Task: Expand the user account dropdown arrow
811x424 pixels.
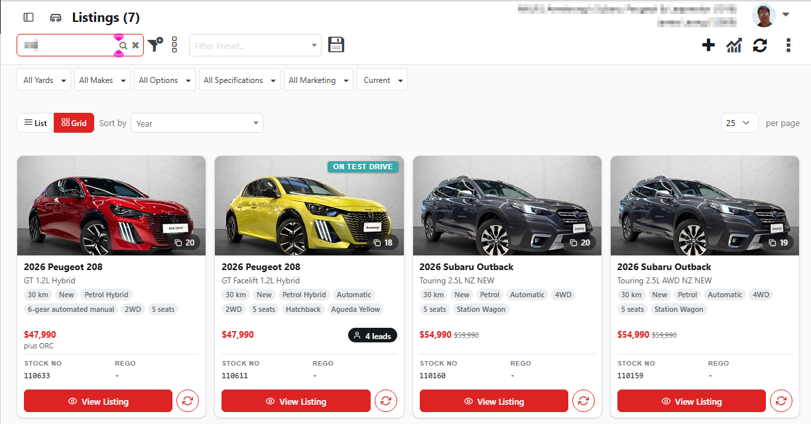Action: point(786,15)
